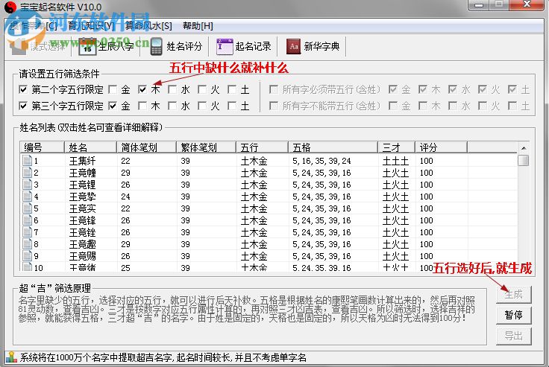Select the document icon for row 3
549x367 pixels.
[27, 184]
